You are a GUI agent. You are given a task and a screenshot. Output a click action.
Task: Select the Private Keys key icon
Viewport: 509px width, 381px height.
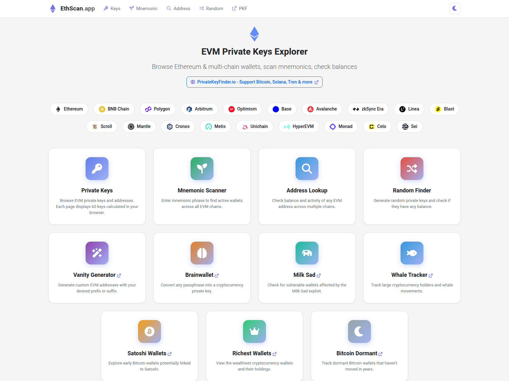pyautogui.click(x=97, y=169)
